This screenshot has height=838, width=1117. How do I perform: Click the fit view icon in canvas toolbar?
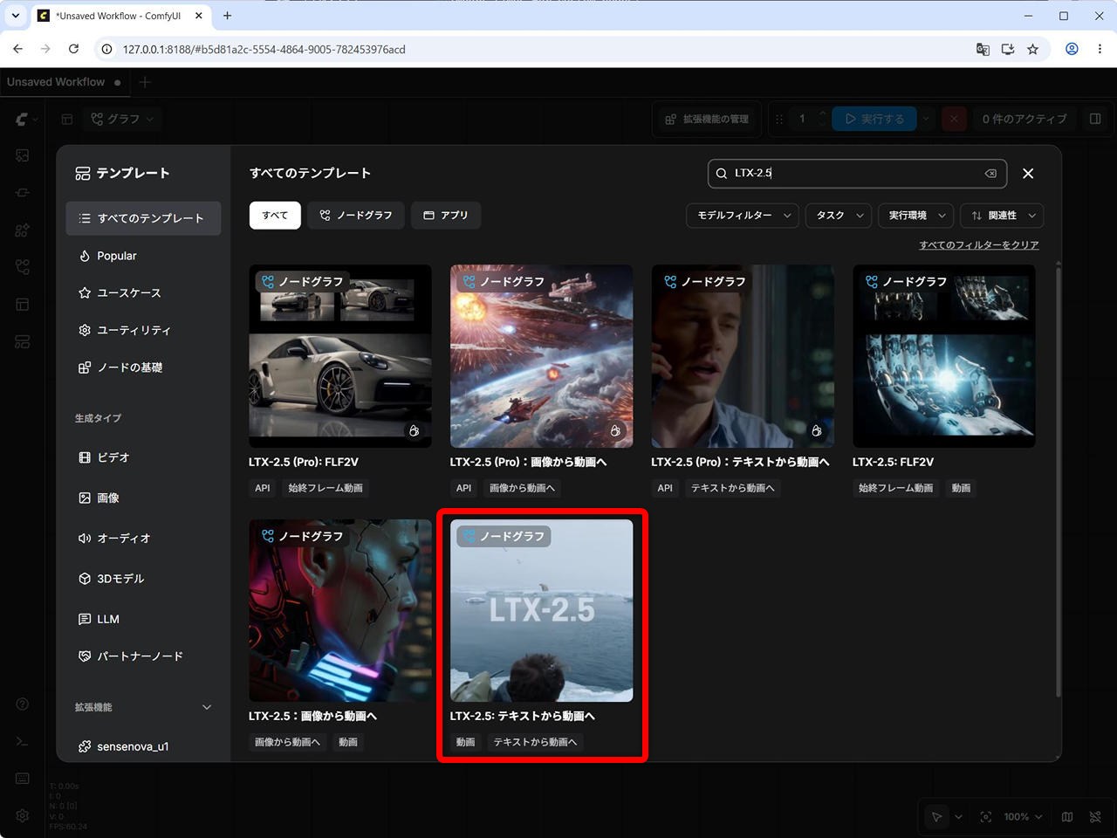[x=985, y=817]
